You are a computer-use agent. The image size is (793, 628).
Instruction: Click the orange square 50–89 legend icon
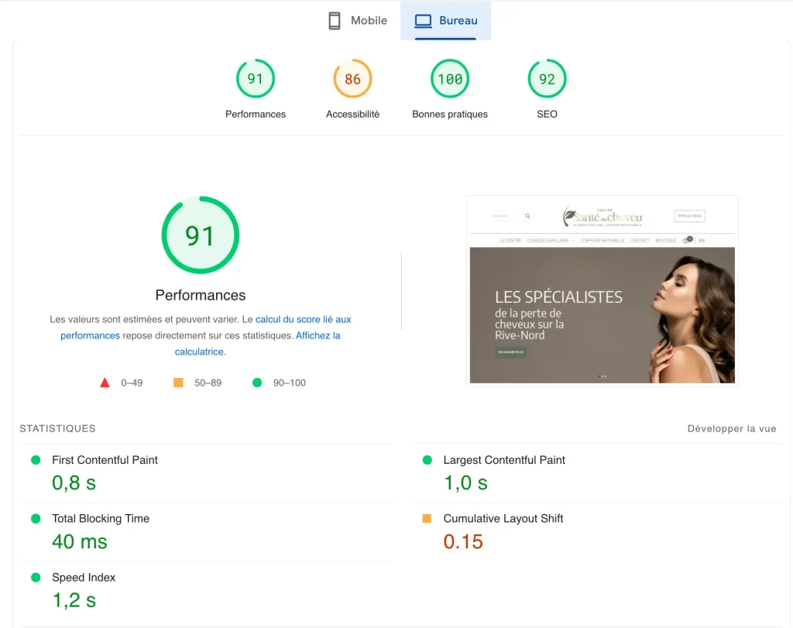click(x=178, y=383)
